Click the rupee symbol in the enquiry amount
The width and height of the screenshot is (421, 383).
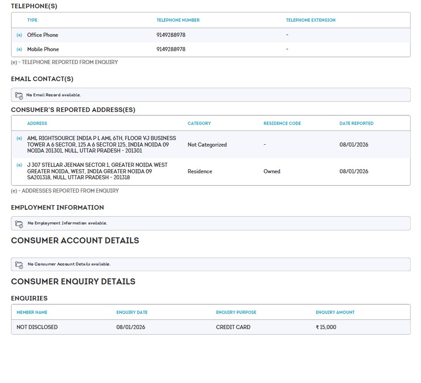click(317, 327)
